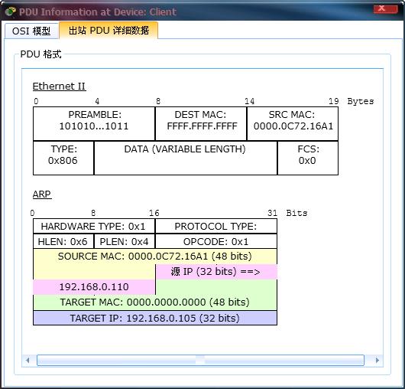Select the 出站 PDU 详细数据 tab
Image resolution: width=405 pixels, height=389 pixels.
tap(109, 31)
